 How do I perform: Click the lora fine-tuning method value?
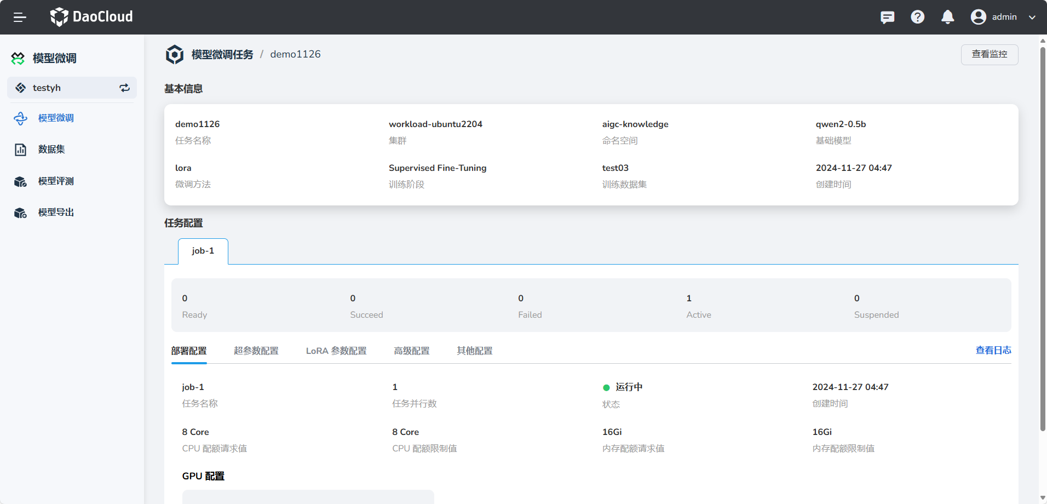point(183,168)
